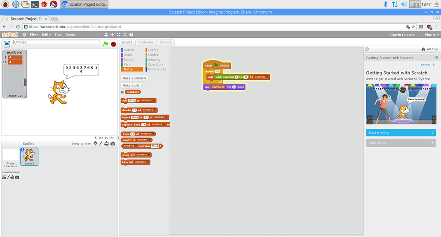The image size is (441, 237).
Task: Click project title Untitled field
Action: (x=56, y=42)
